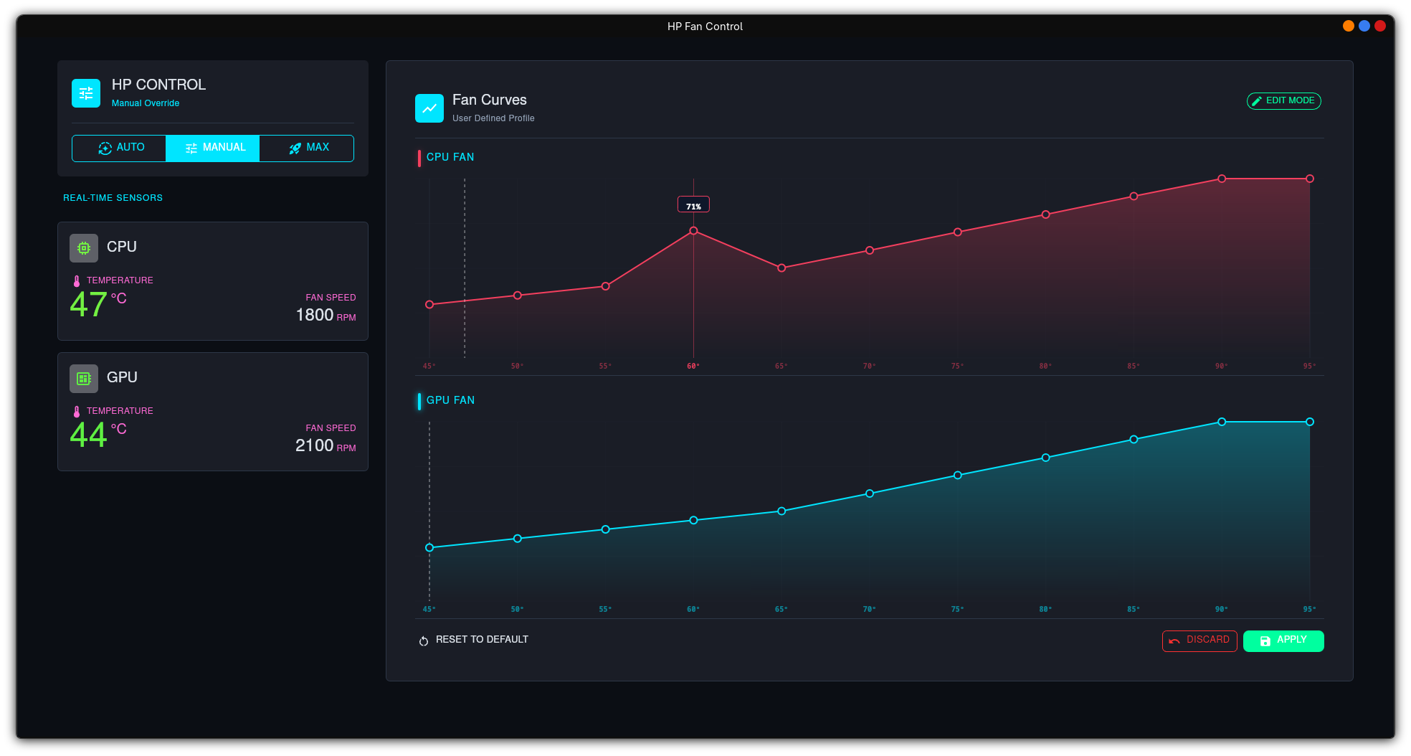This screenshot has height=756, width=1411.
Task: Switch to AUTO fan mode
Action: tap(119, 148)
